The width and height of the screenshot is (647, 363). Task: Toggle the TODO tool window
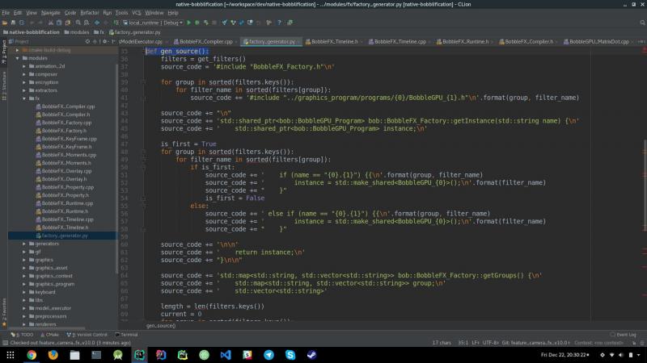24,334
